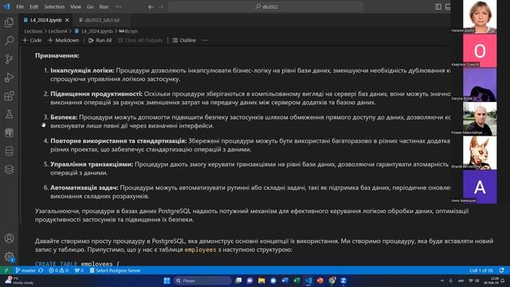Open the notebook Outline
The width and height of the screenshot is (510, 287).
184,41
